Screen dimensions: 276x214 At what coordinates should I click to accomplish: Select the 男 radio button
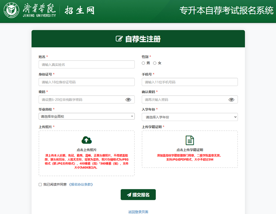pyautogui.click(x=144, y=63)
